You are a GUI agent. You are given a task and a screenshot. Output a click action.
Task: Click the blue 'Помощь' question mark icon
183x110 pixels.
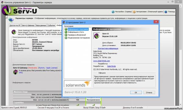tap(166, 12)
